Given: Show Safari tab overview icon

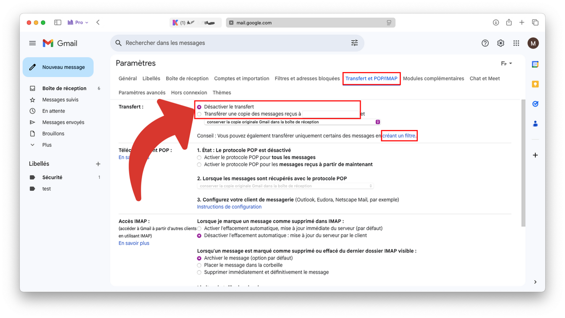Looking at the screenshot, I should coord(535,22).
